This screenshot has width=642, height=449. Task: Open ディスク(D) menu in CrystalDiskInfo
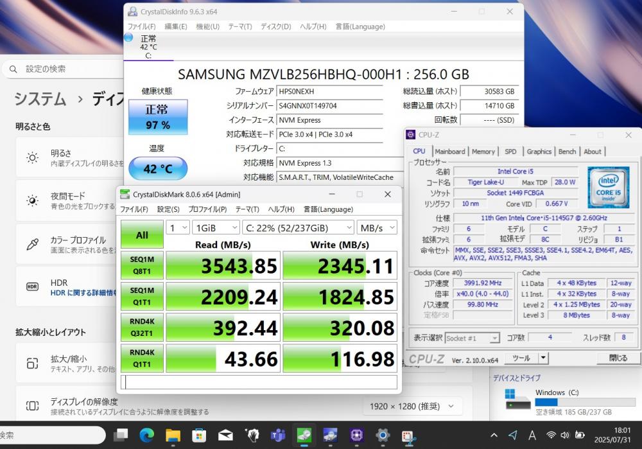coord(276,26)
